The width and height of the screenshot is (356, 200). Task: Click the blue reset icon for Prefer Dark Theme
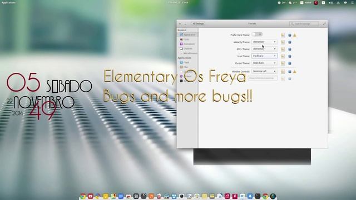(290, 35)
